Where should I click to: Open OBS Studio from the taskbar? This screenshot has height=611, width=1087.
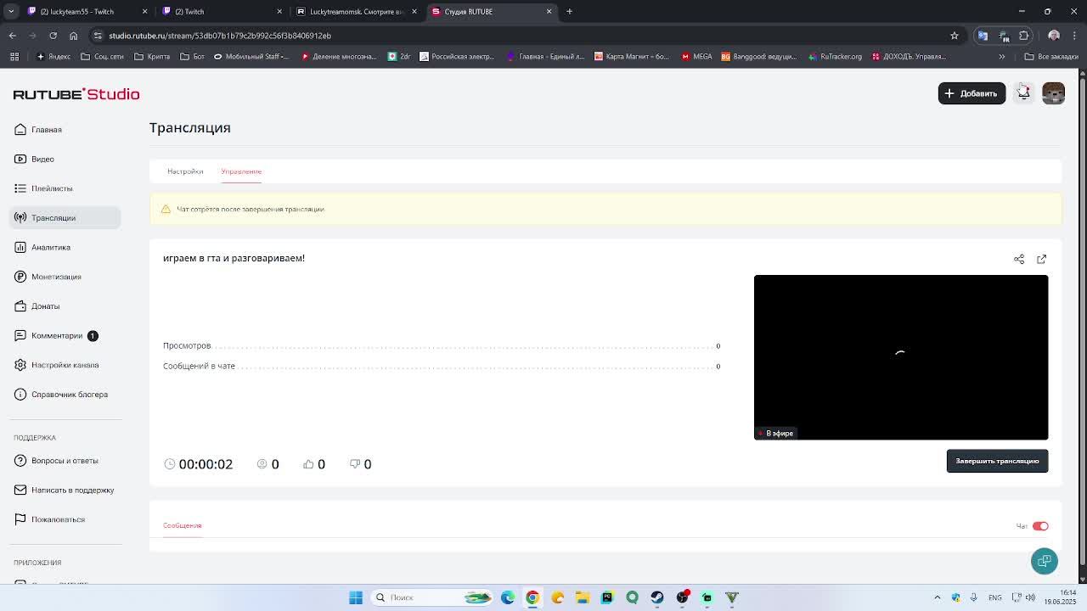point(682,597)
